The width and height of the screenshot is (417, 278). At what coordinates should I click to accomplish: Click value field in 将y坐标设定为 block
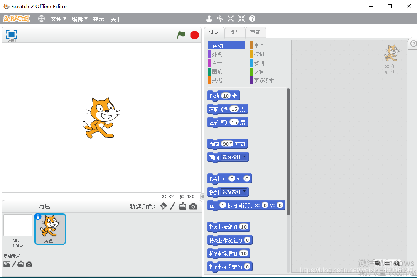click(247, 266)
